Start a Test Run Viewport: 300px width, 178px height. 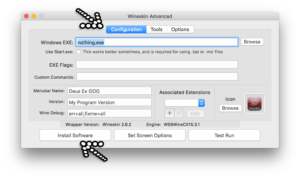coord(224,135)
